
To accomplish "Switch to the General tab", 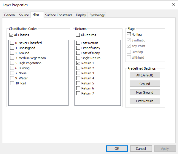I will [10, 15].
